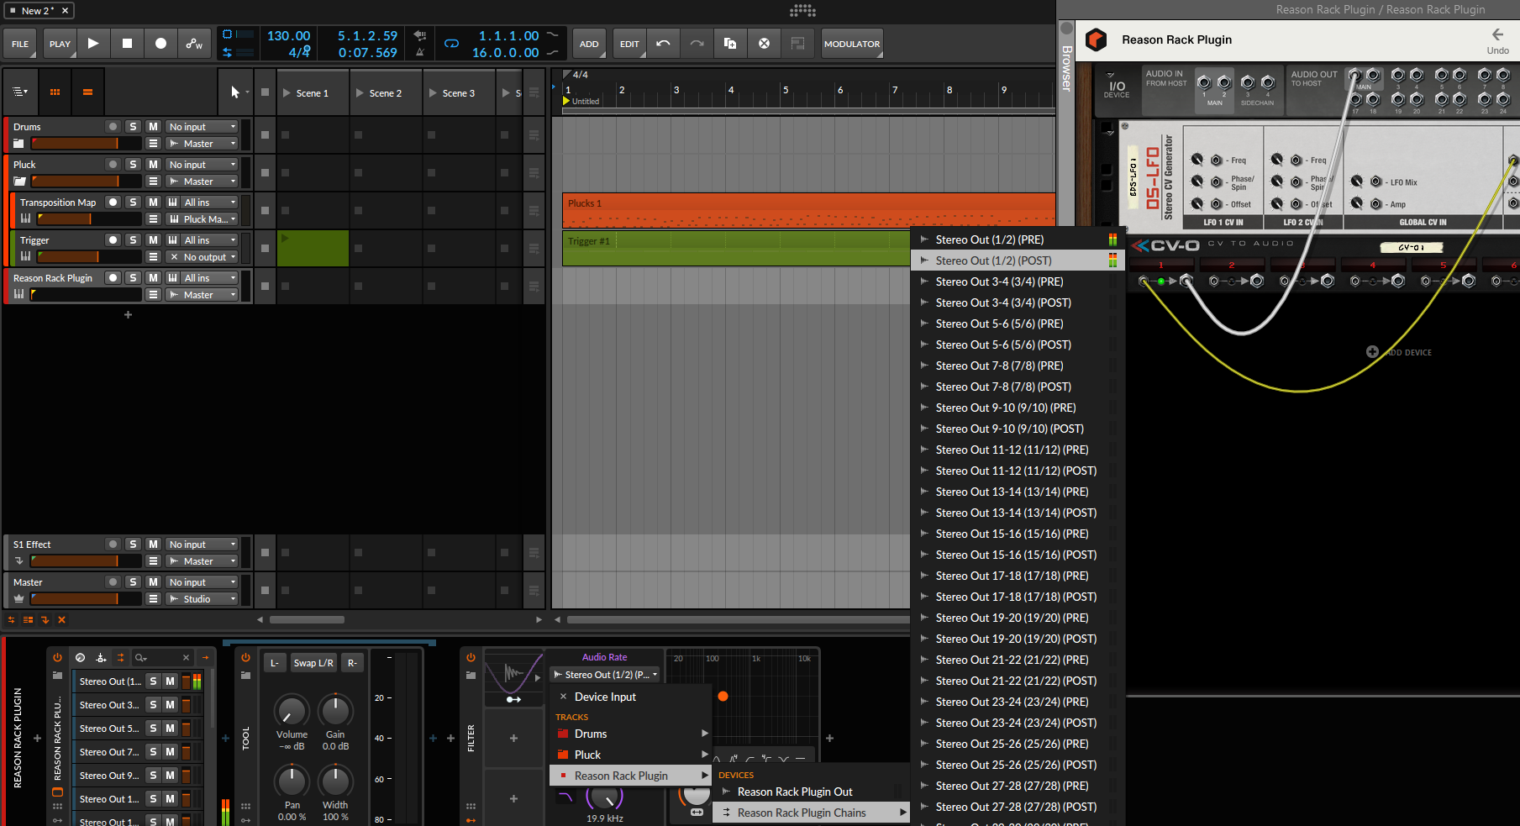Click Add Device plus icon in Reason rack
Screen dimensions: 1520x826
tap(1372, 352)
